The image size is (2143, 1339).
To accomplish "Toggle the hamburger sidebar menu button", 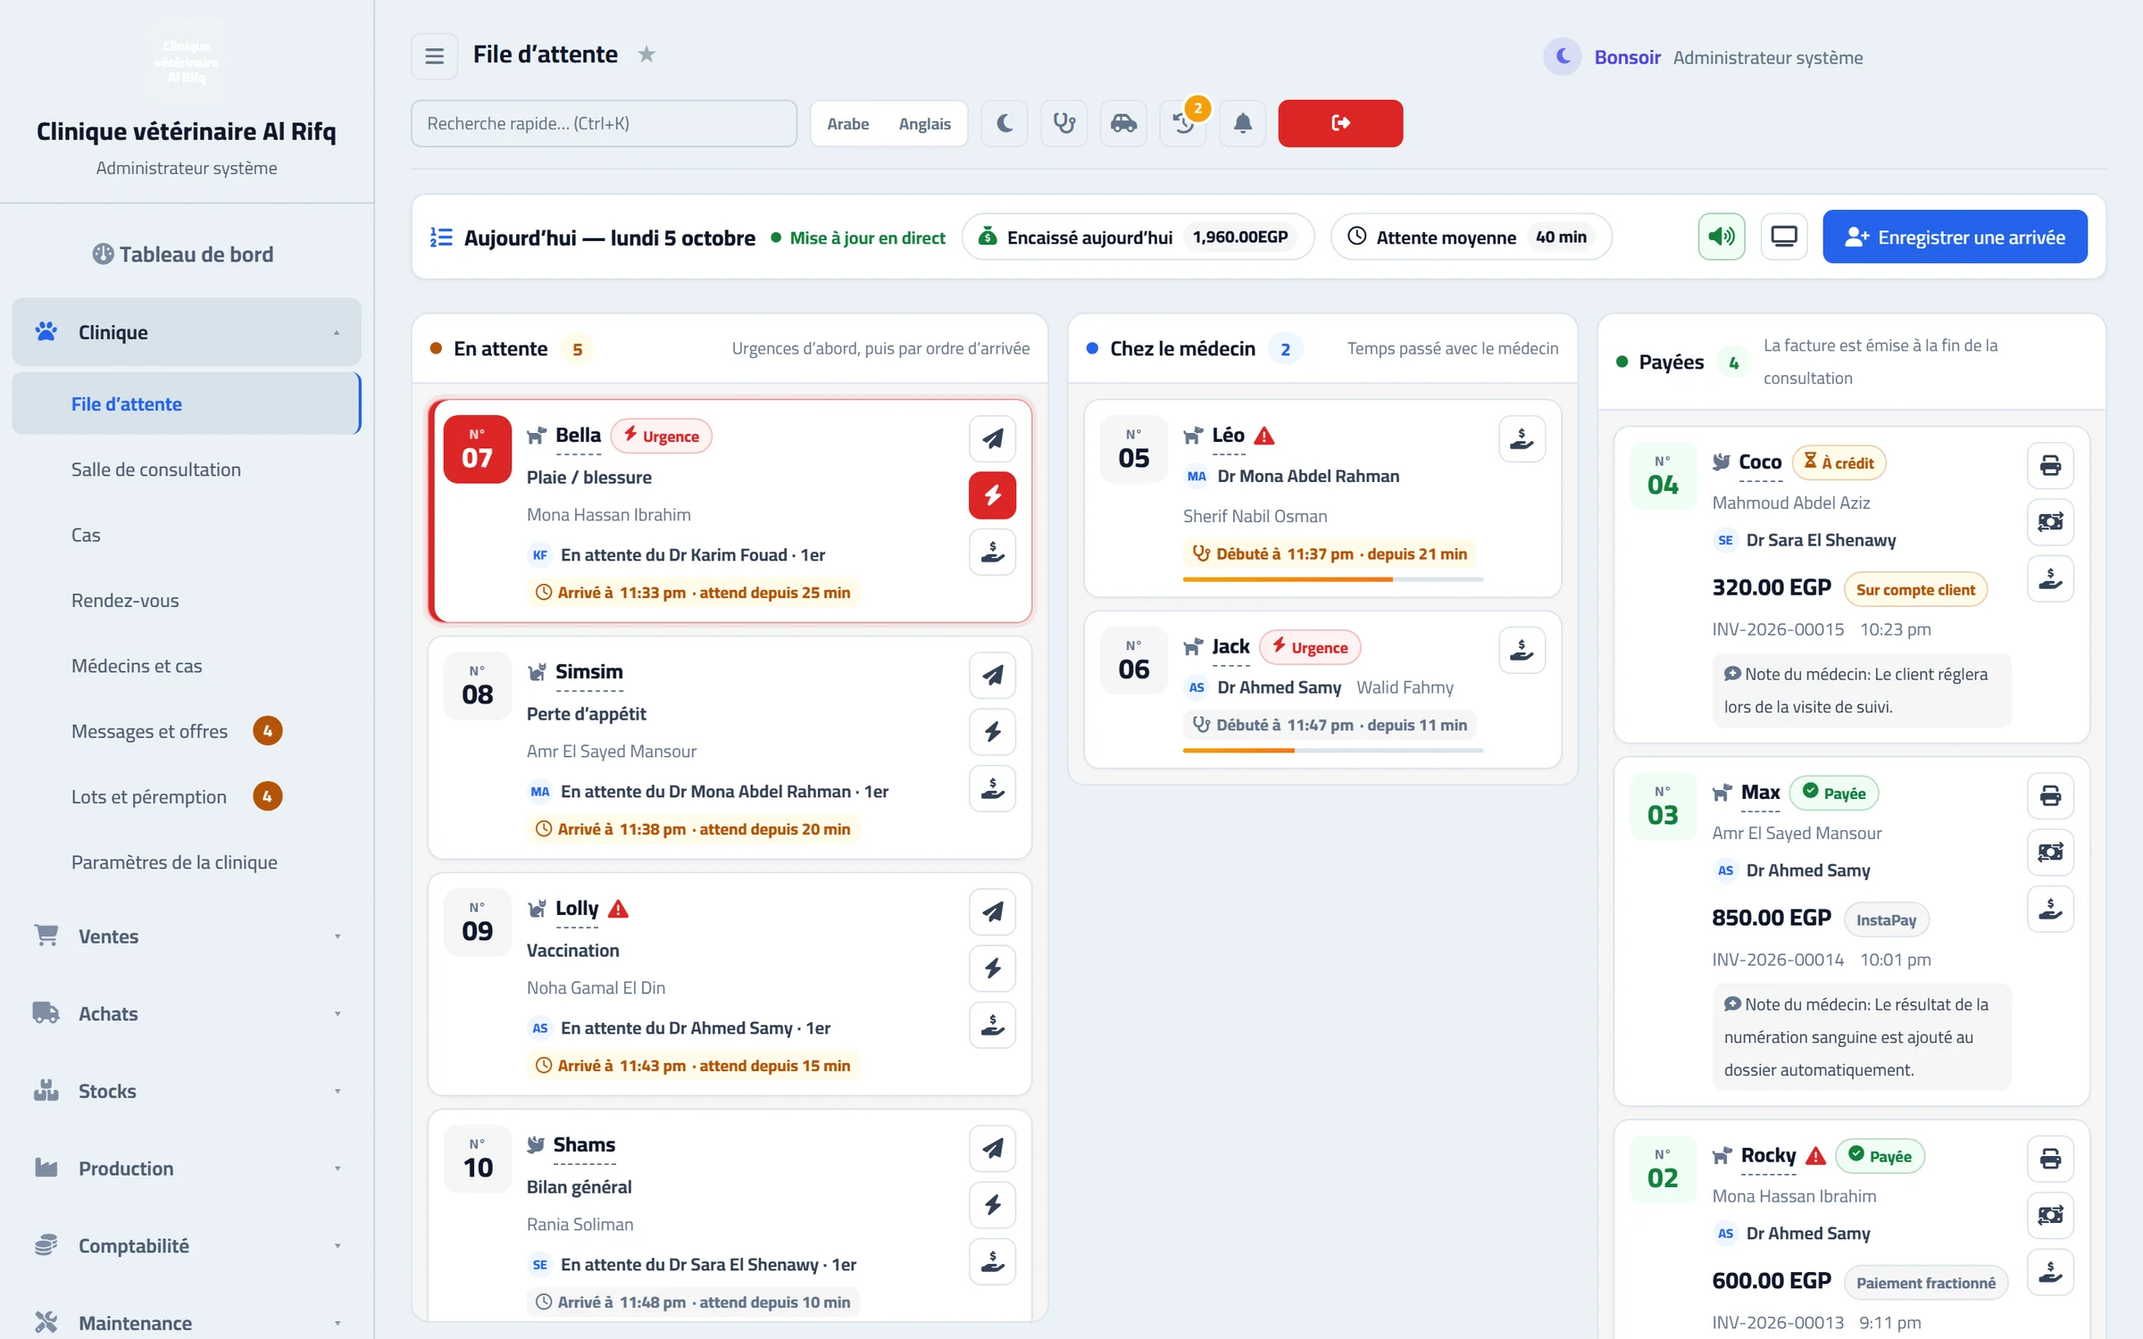I will pos(434,56).
